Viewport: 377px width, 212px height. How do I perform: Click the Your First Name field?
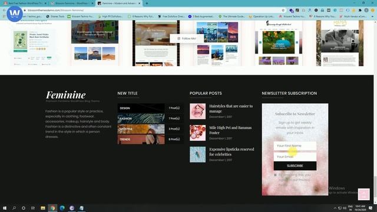pyautogui.click(x=295, y=145)
